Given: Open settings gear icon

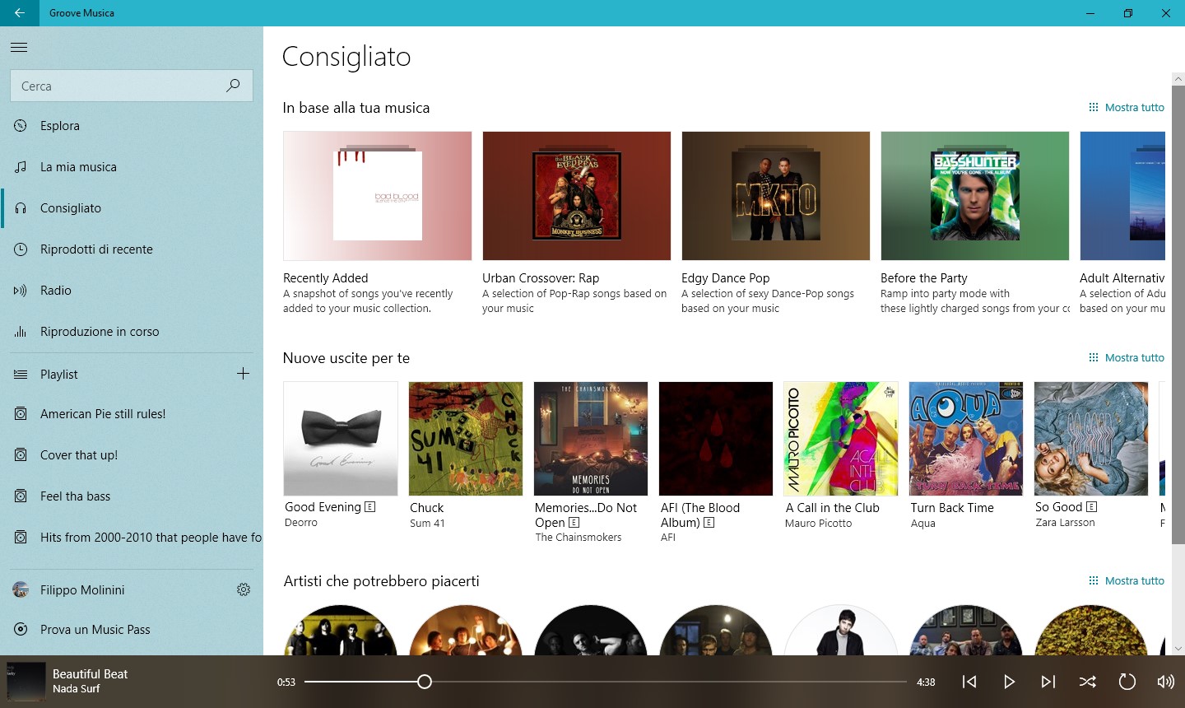Looking at the screenshot, I should click(x=244, y=589).
